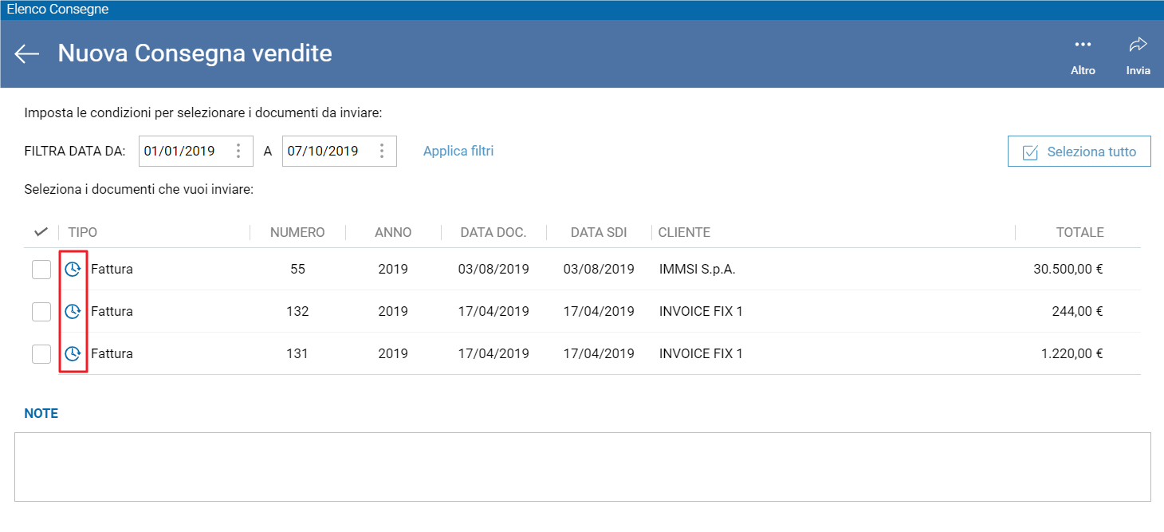Sort by ANNO column header
Viewport: 1164px width, 532px height.
tap(393, 232)
